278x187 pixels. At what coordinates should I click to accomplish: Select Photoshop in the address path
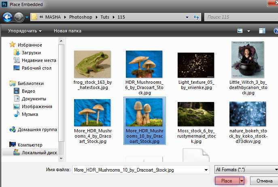pos(81,17)
